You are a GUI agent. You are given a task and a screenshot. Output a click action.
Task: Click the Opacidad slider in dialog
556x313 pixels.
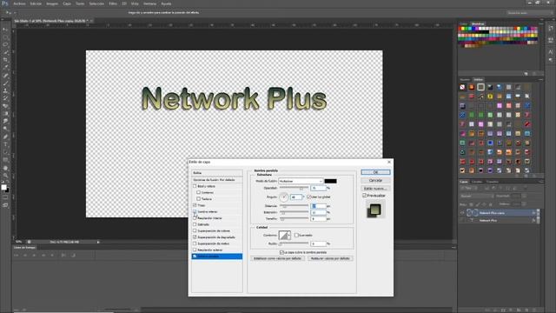pyautogui.click(x=294, y=188)
